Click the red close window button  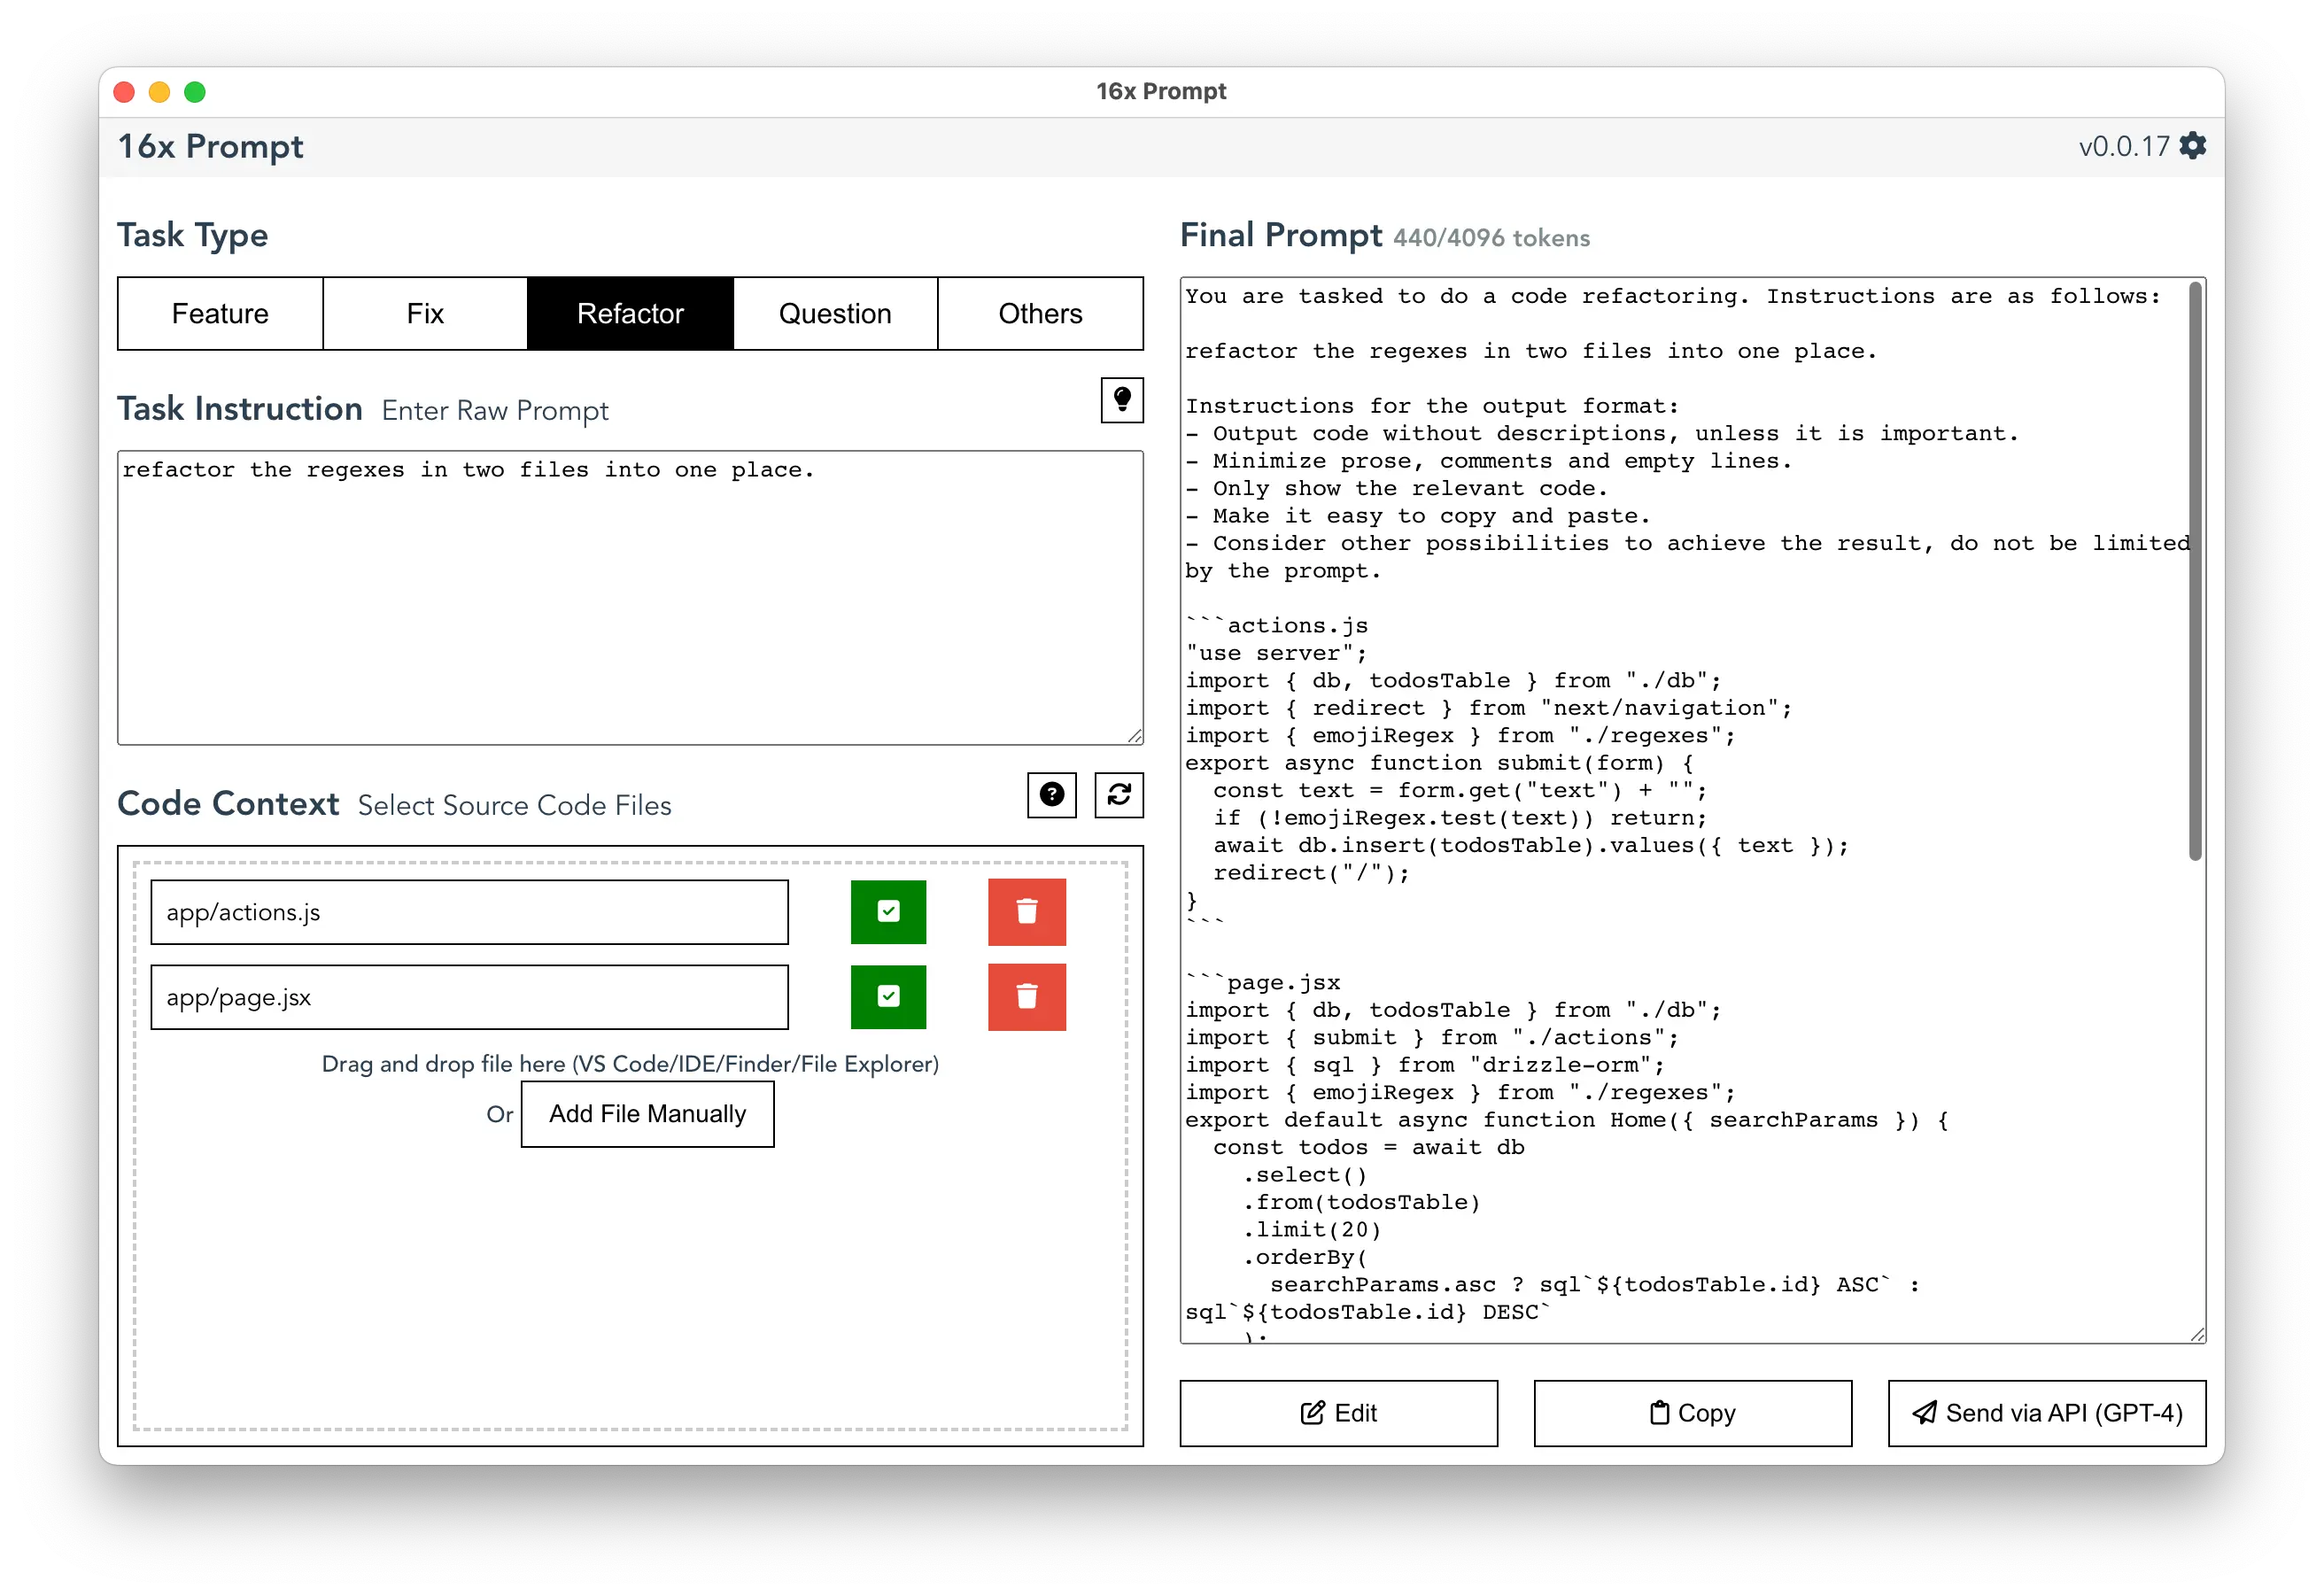[124, 92]
